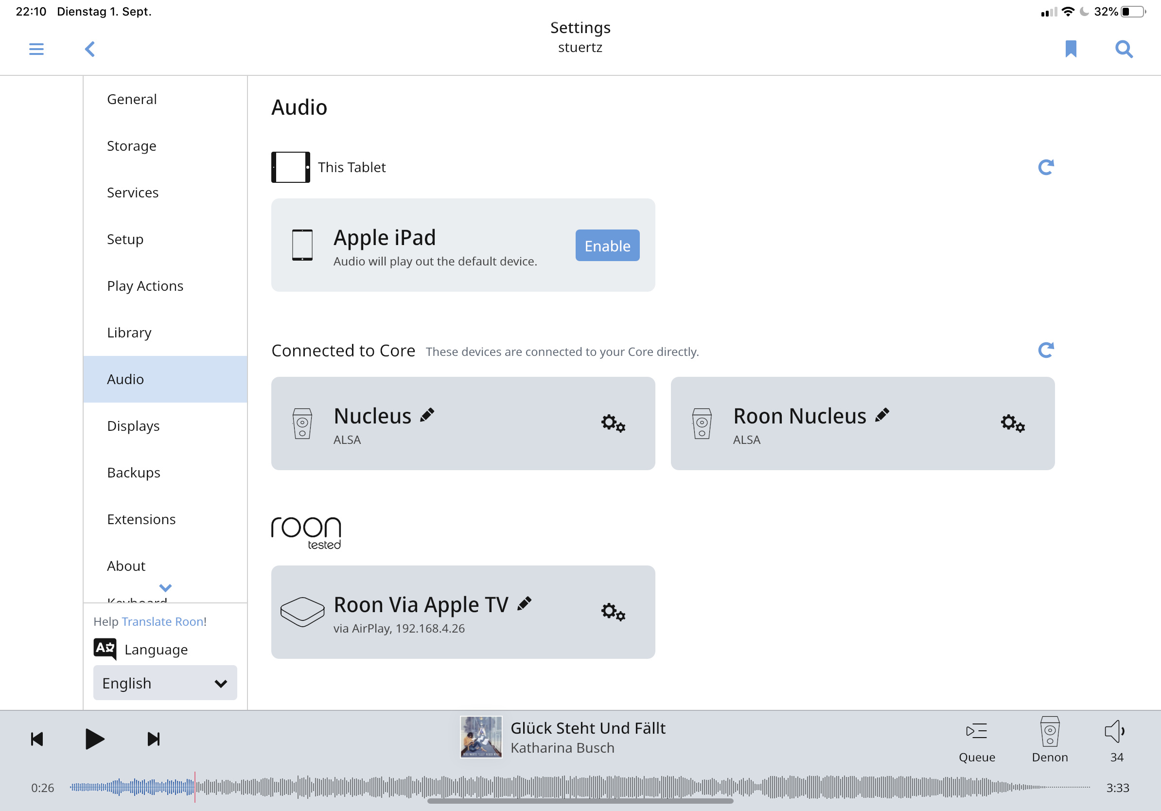Viewport: 1161px width, 811px height.
Task: Open device settings gears for Roon Via Apple TV
Action: point(613,612)
